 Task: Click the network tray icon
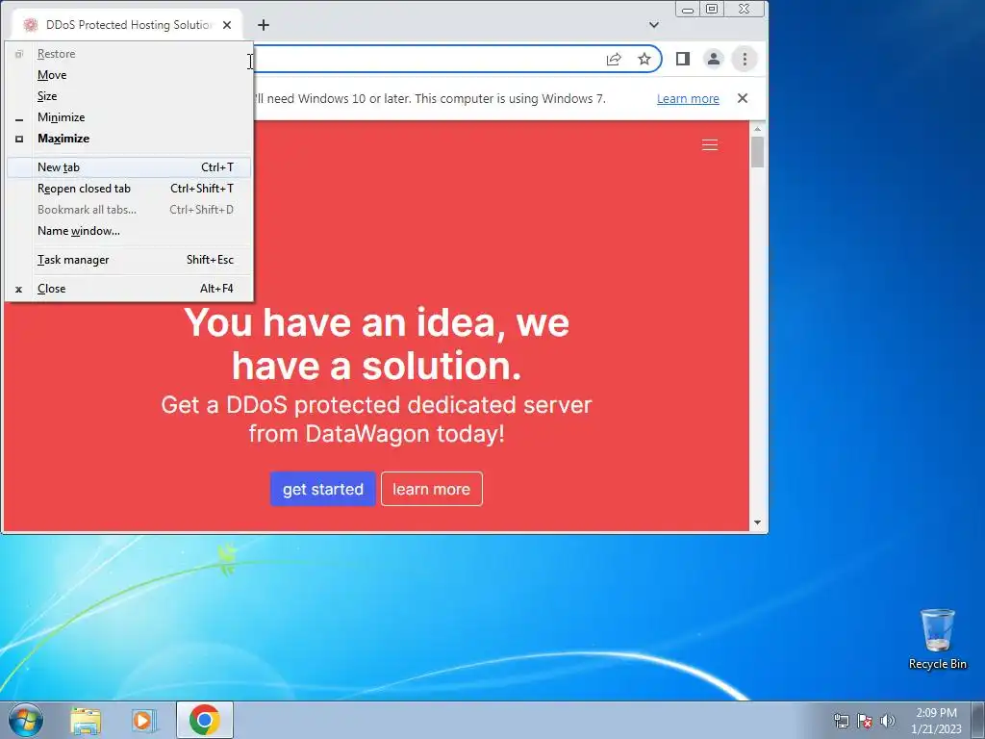[x=841, y=720]
